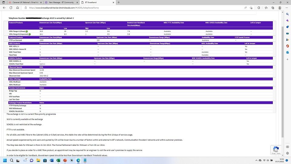Open the Office icon in Edge sidebar
The width and height of the screenshot is (291, 164).
287,46
